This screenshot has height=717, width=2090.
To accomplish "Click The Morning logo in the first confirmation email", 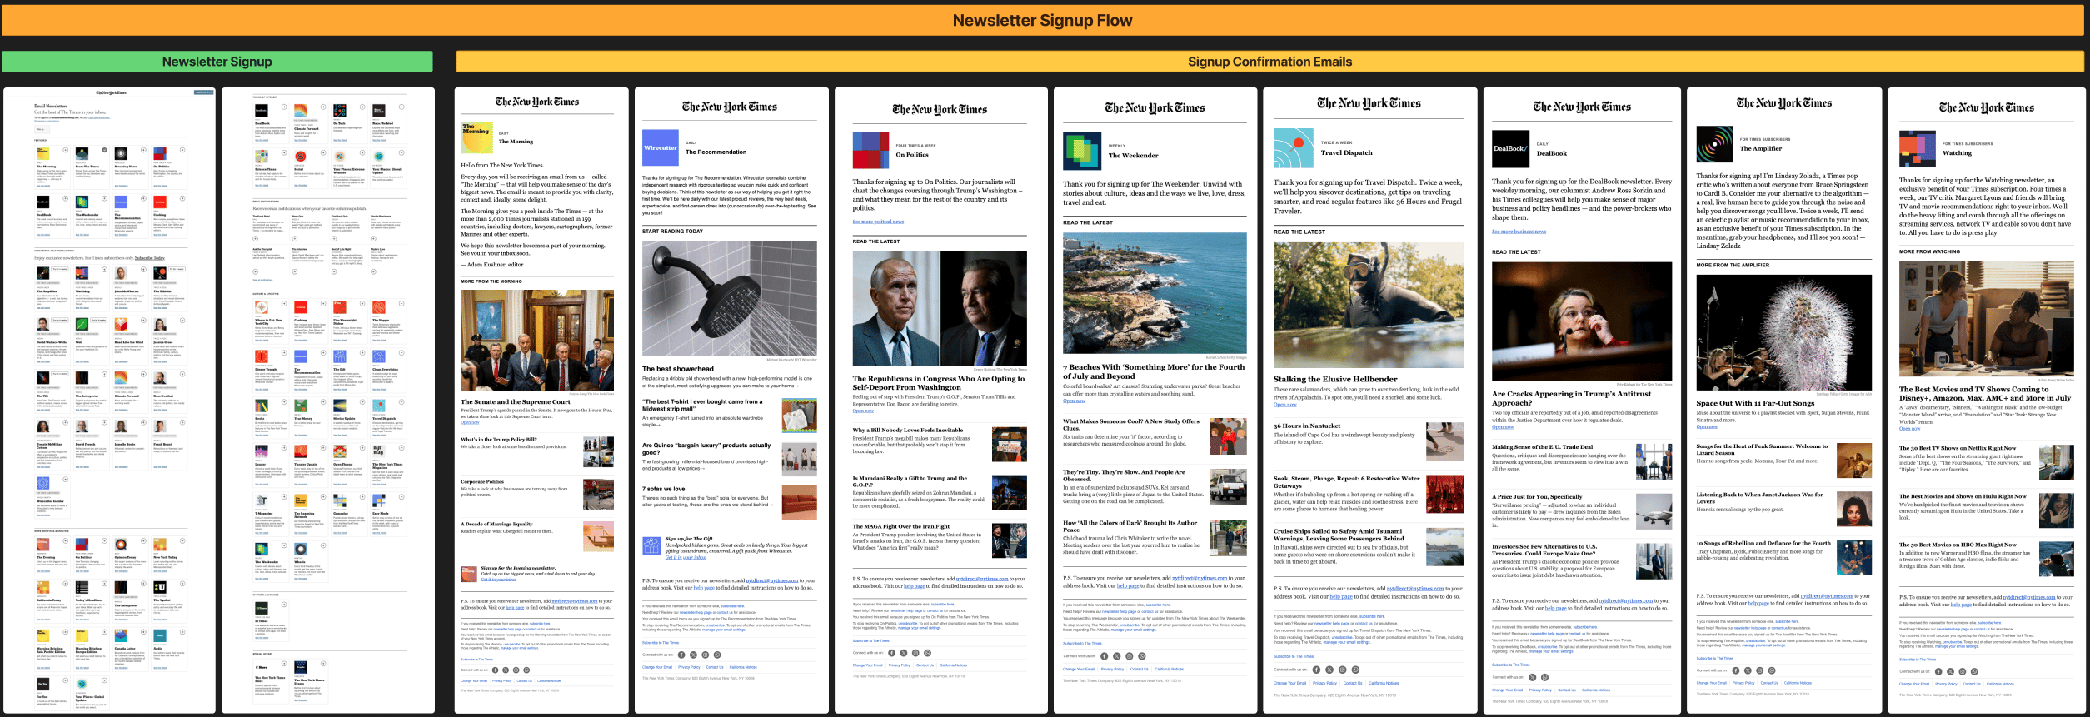I will (476, 137).
